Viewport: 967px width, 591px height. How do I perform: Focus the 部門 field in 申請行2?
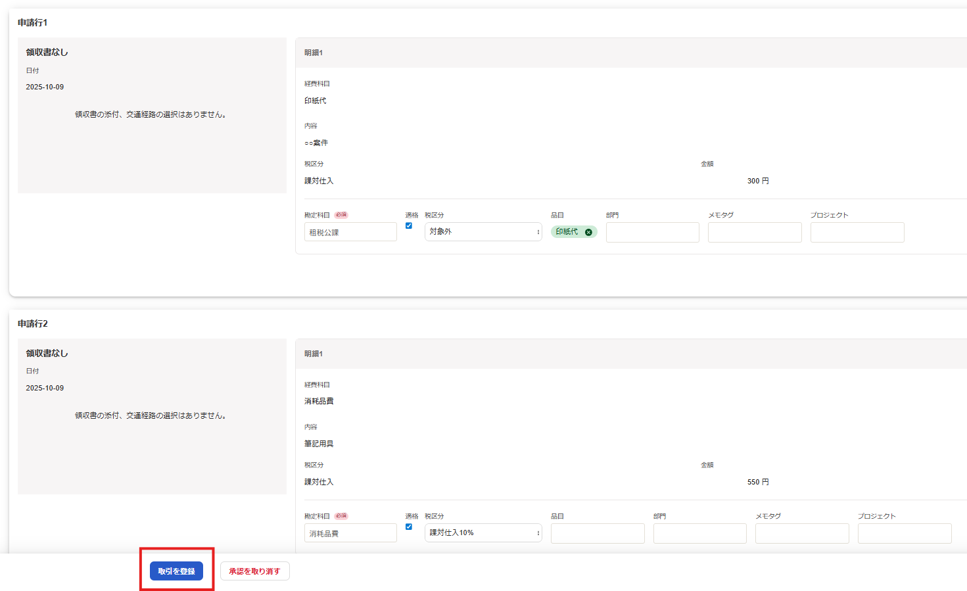[x=699, y=533]
